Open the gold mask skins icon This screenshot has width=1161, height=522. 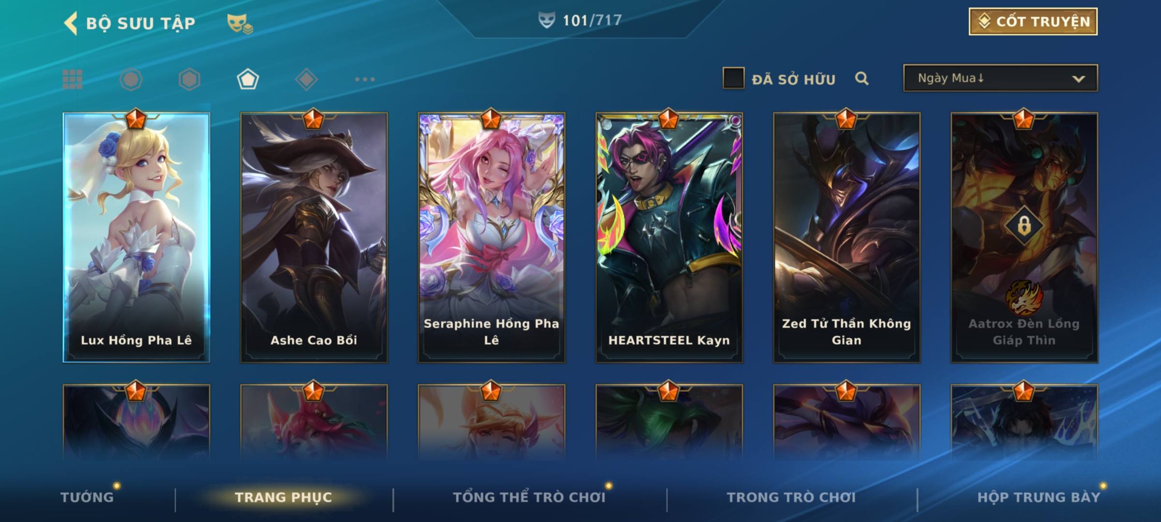pyautogui.click(x=240, y=23)
